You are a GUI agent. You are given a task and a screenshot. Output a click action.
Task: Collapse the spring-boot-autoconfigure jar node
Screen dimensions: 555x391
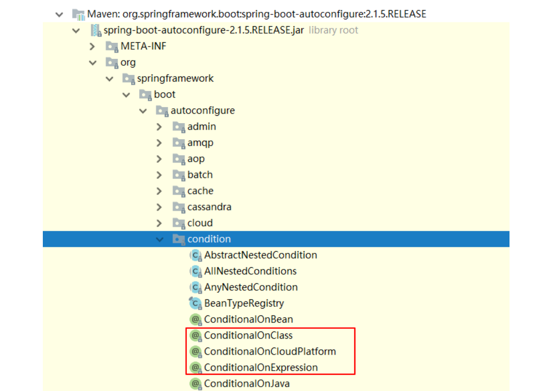tap(76, 31)
